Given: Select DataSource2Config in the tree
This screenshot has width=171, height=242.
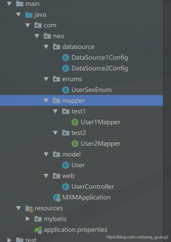Looking at the screenshot, I should click(x=100, y=68).
